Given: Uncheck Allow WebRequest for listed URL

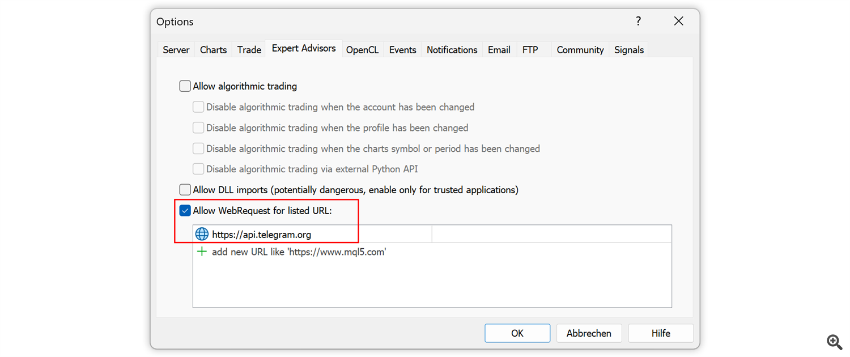Looking at the screenshot, I should coord(185,211).
